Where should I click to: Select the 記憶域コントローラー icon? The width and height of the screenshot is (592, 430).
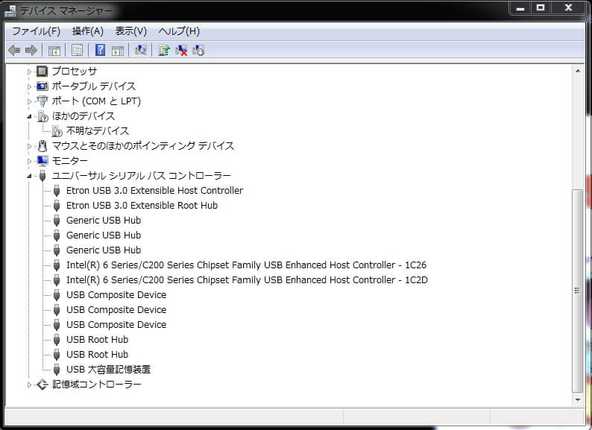pyautogui.click(x=42, y=385)
